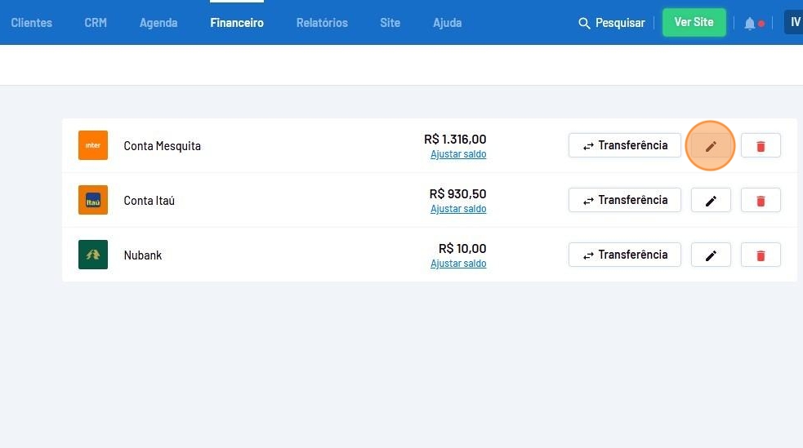This screenshot has height=448, width=803.
Task: Go to Relatórios menu
Action: click(322, 23)
